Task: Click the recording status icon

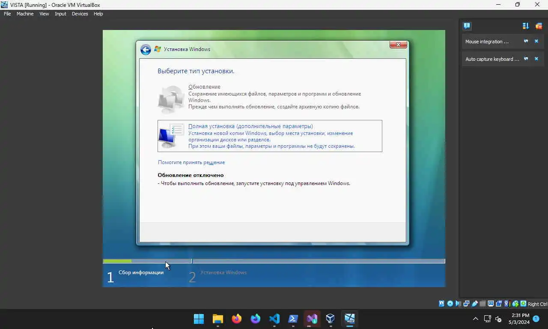Action: [x=499, y=304]
